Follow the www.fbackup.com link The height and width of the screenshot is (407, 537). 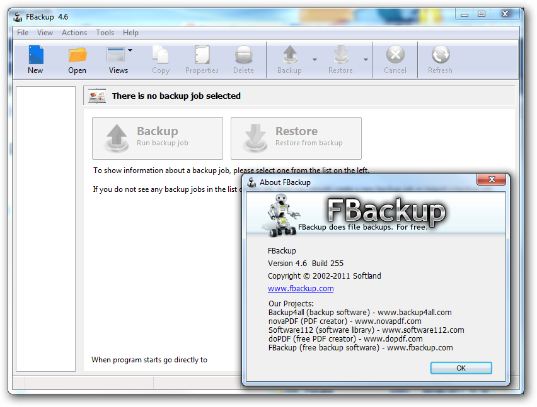(301, 288)
